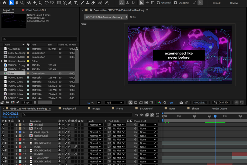Viewport: 247px width, 165px height.
Task: Hide the TAKES text layer
Action: pyautogui.click(x=3, y=147)
